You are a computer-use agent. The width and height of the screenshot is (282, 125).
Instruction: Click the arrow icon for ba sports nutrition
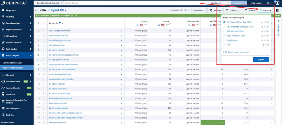122,84
